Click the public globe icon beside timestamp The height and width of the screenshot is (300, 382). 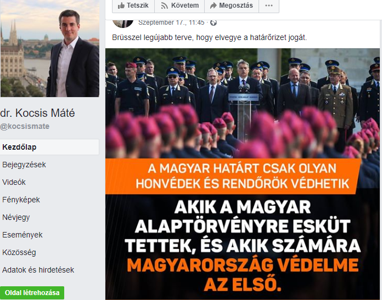tap(214, 22)
